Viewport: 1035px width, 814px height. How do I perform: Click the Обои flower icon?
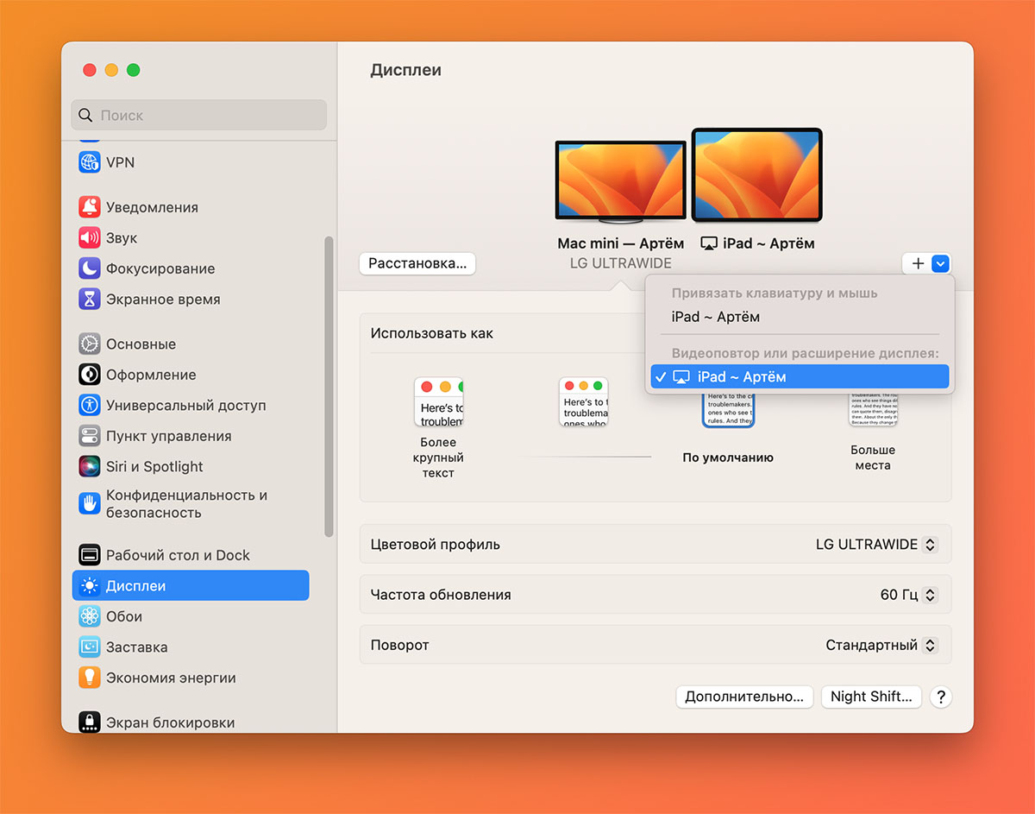pos(90,616)
